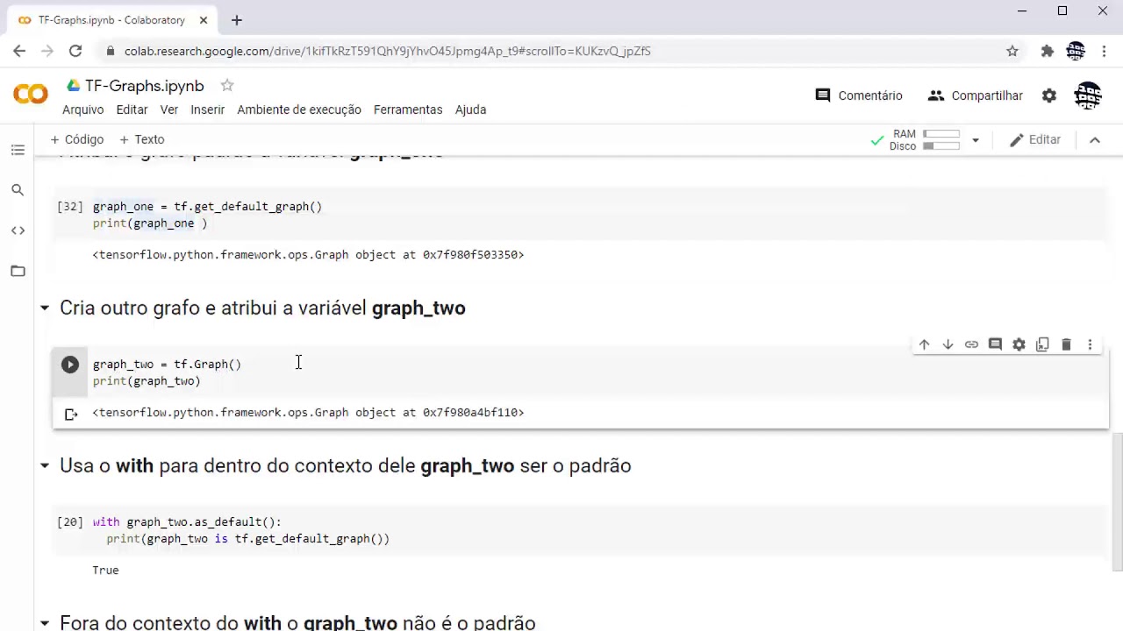1123x631 pixels.
Task: Open Ambiente de execução menu
Action: pos(299,110)
